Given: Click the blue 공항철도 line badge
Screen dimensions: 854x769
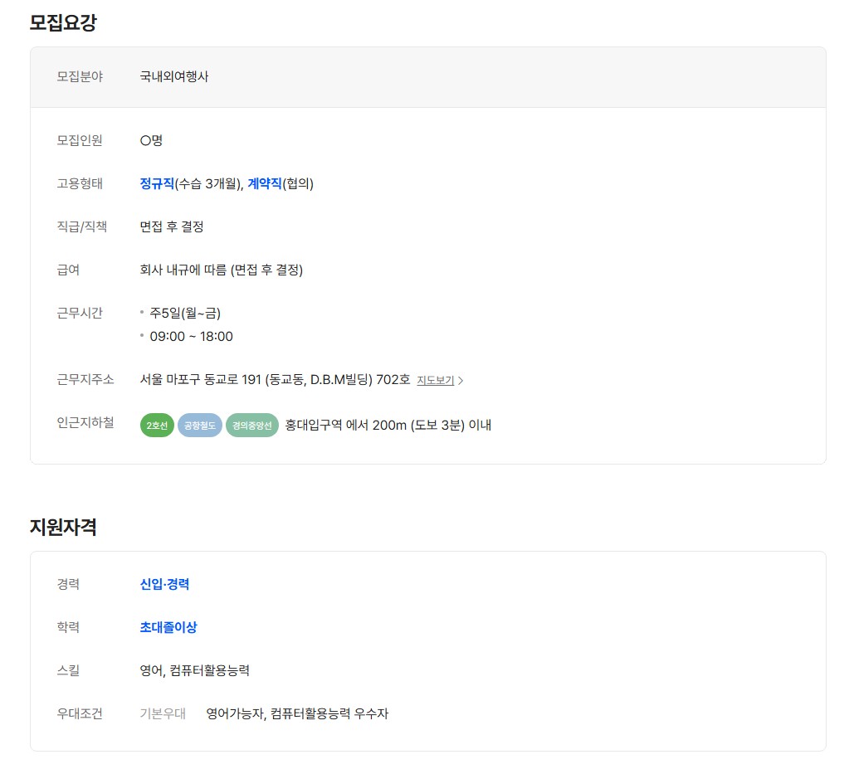Looking at the screenshot, I should 199,426.
